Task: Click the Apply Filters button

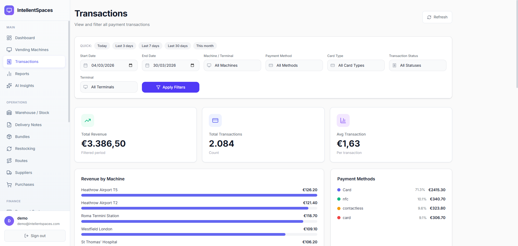Action: pyautogui.click(x=171, y=87)
